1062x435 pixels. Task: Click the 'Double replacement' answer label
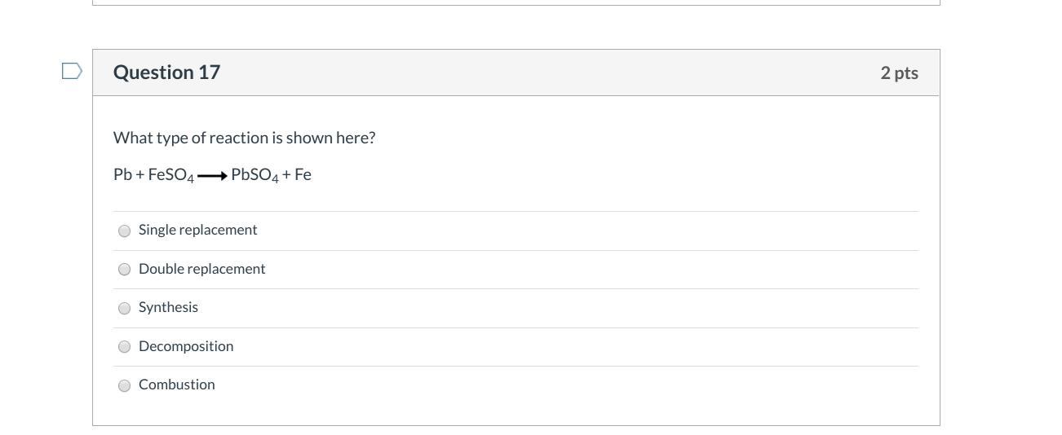click(x=201, y=269)
